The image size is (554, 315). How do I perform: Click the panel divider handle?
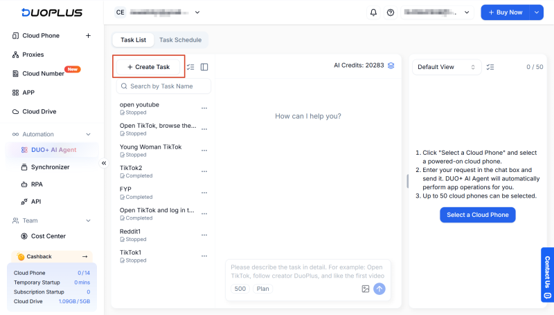407,181
